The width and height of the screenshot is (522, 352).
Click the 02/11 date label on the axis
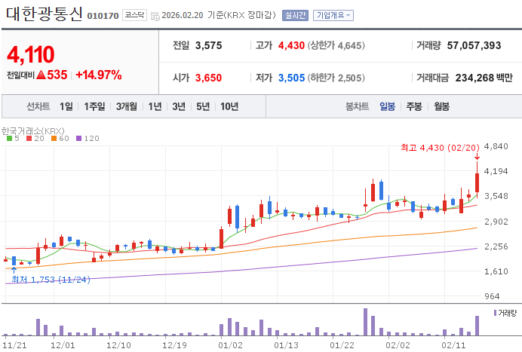(453, 345)
